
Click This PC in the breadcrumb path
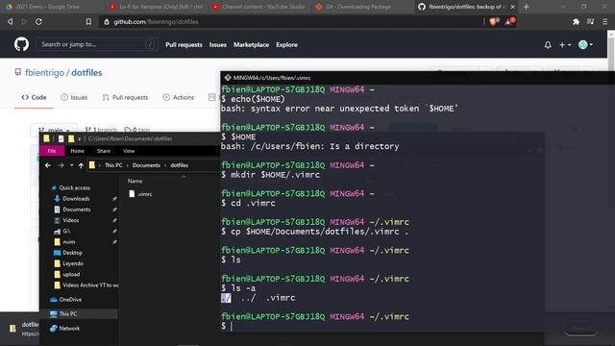[113, 165]
